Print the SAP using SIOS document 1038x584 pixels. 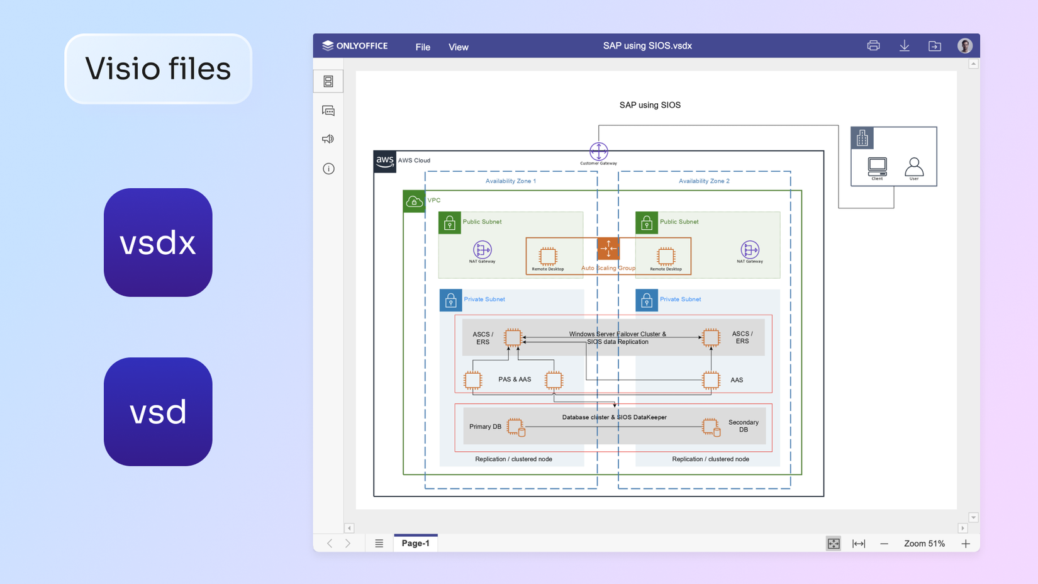pos(873,45)
